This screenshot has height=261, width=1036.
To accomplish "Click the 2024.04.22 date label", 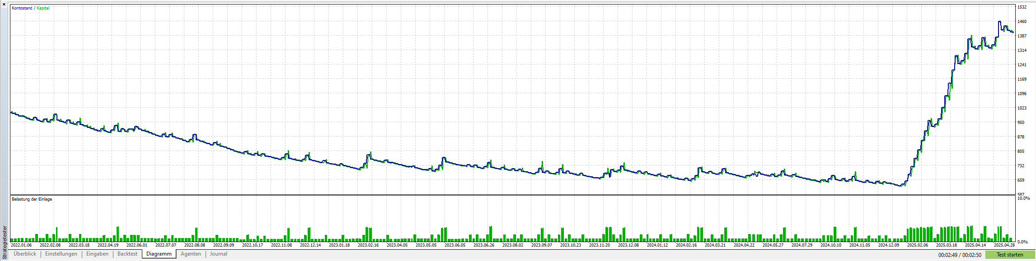I will 744,245.
